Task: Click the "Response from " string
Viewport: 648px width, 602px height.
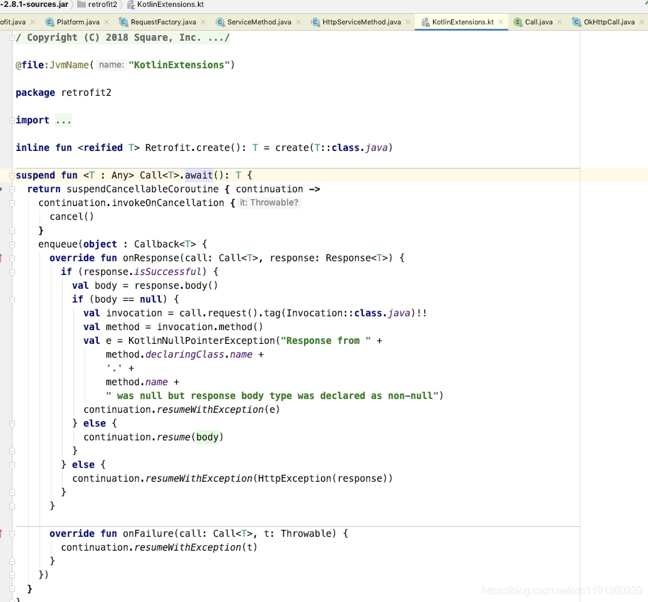Action: (x=326, y=341)
